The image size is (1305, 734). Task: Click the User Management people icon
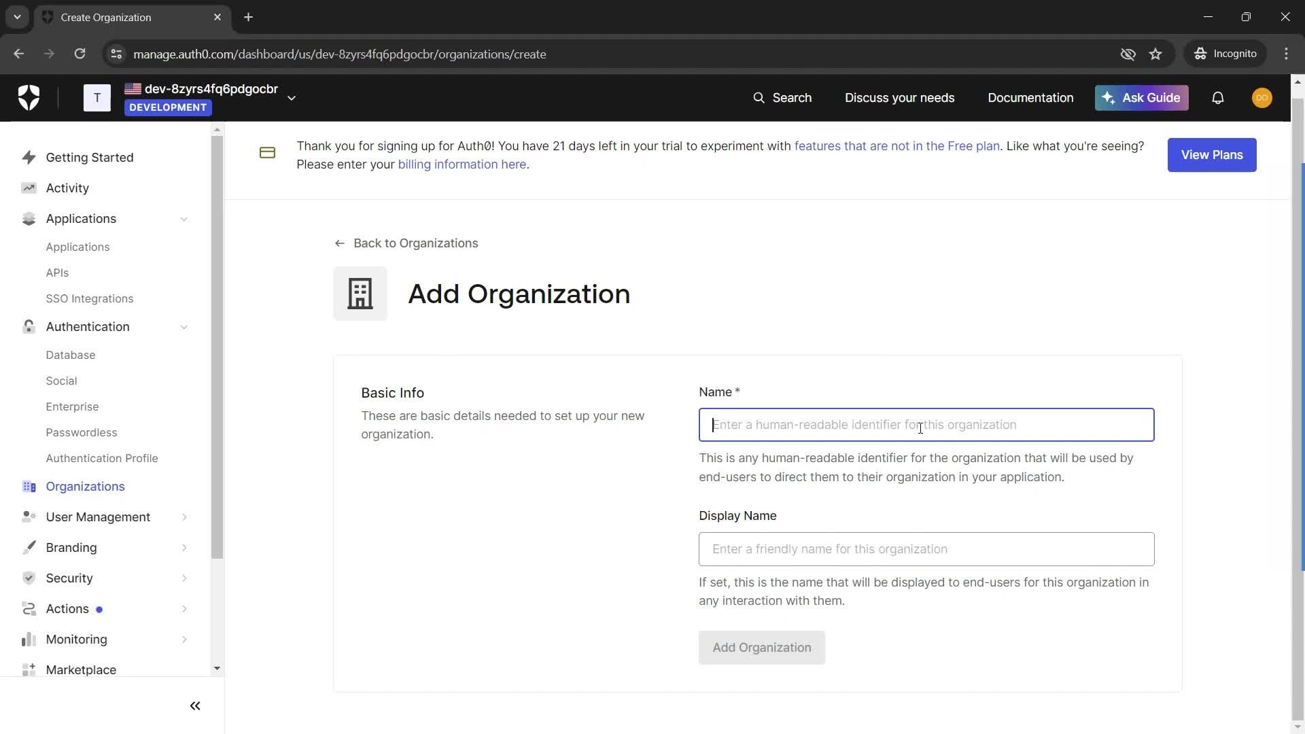pyautogui.click(x=29, y=517)
